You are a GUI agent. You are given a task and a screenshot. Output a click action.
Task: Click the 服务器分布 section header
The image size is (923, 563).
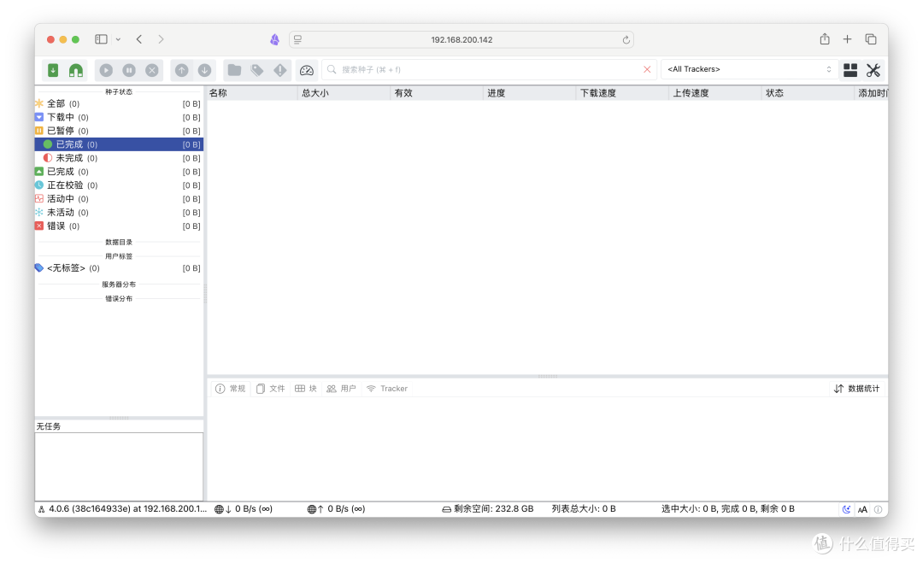click(x=119, y=284)
